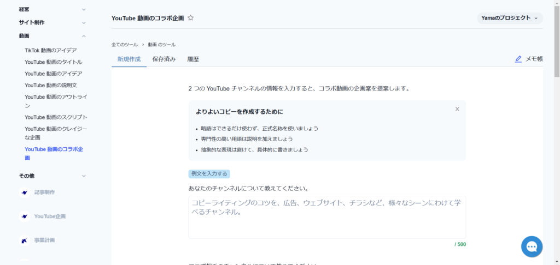The height and width of the screenshot is (265, 560).
Task: Click the メモ帳 label text
Action: [x=534, y=59]
